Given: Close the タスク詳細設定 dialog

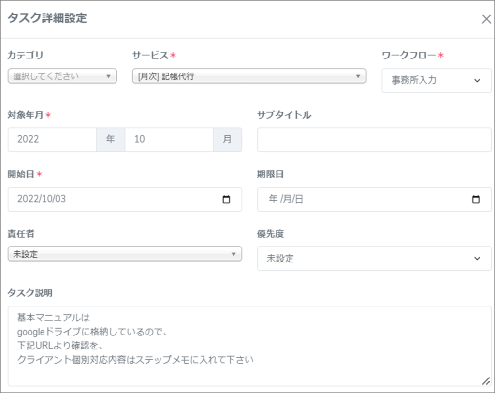Looking at the screenshot, I should (x=486, y=19).
